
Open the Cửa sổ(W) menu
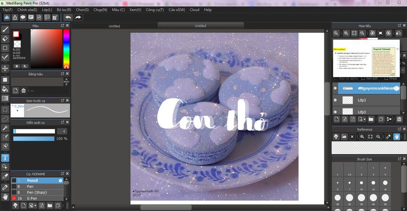tap(177, 10)
